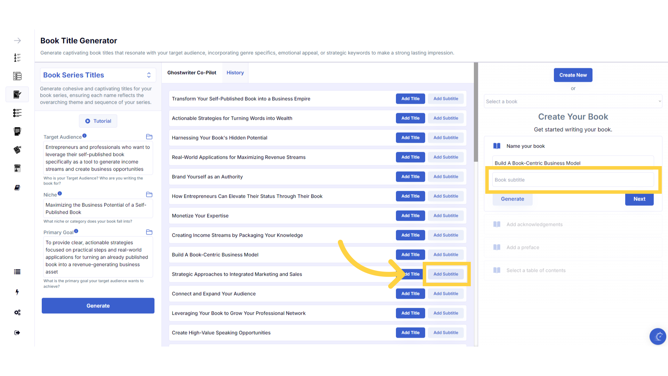Open settings gears icon in sidebar

click(x=17, y=312)
